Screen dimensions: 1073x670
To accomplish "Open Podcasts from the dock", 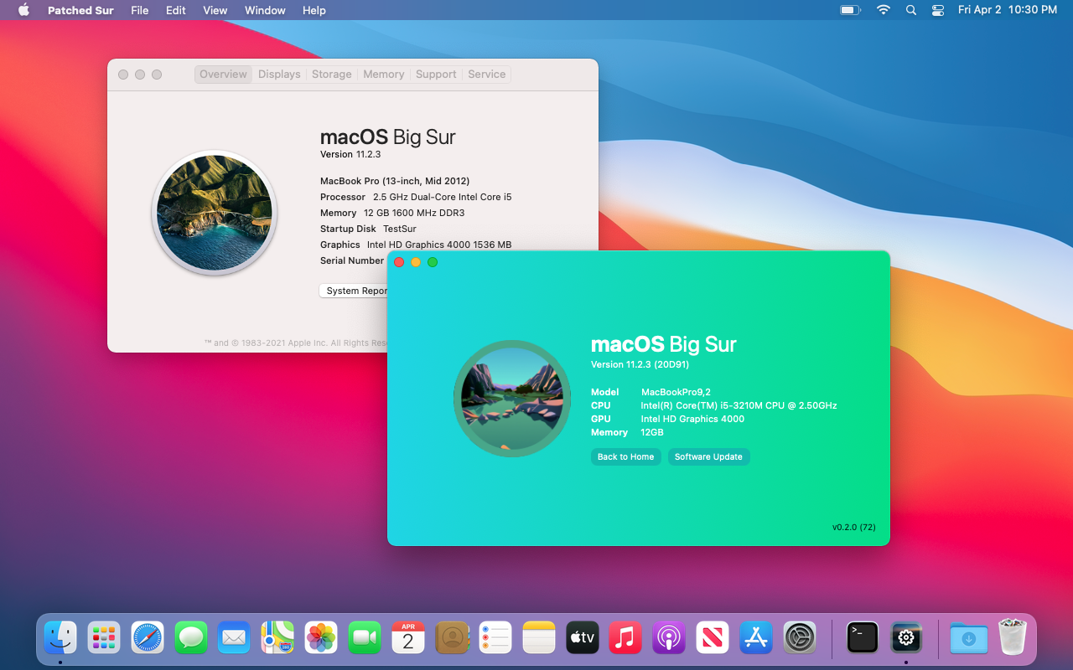I will 669,638.
